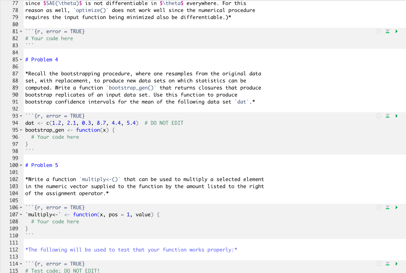
Task: Run the chunk defining the dat vector
Action: click(x=396, y=116)
